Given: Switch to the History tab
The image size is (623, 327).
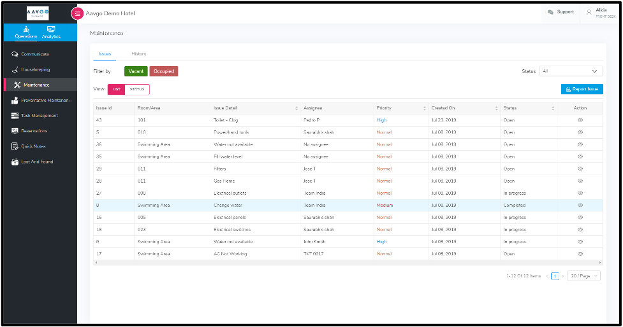Looking at the screenshot, I should [139, 54].
